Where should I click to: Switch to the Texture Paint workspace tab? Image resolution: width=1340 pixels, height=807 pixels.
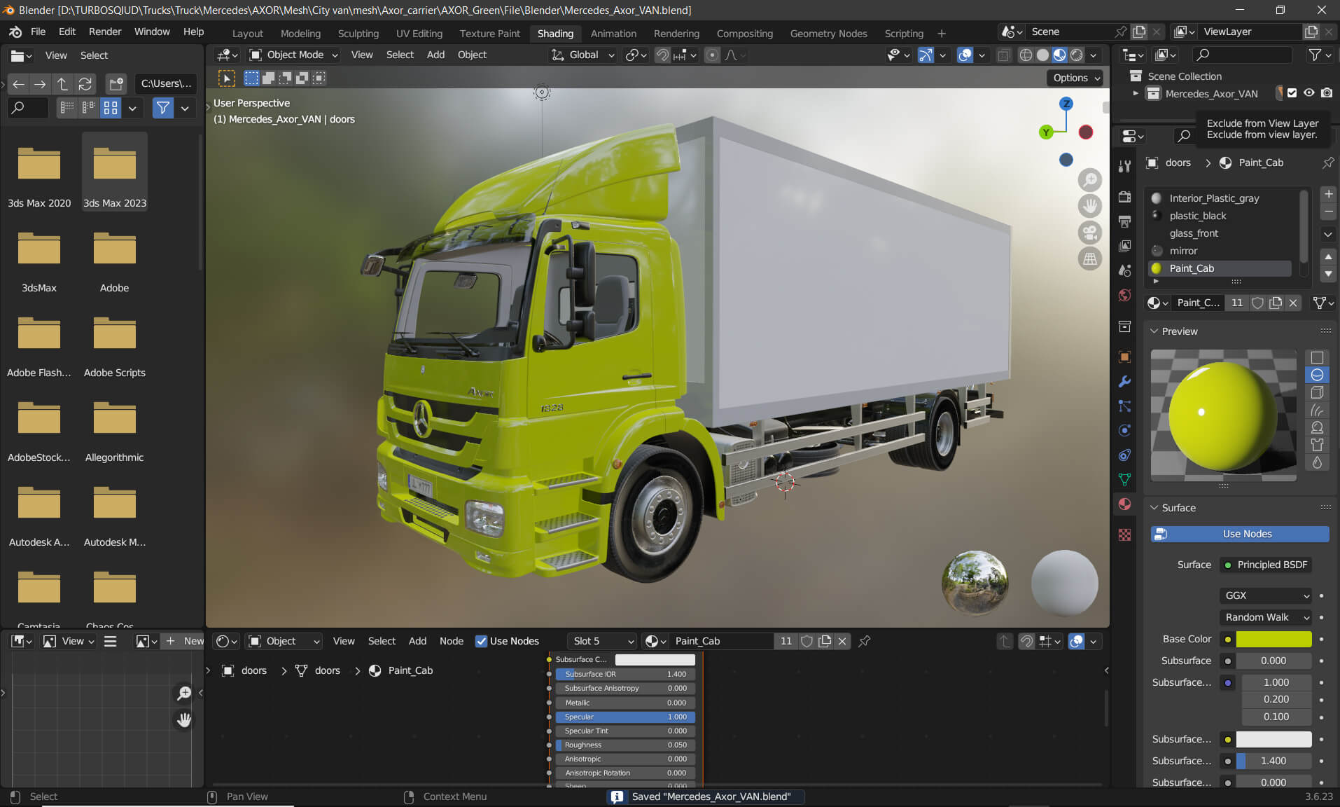[489, 33]
